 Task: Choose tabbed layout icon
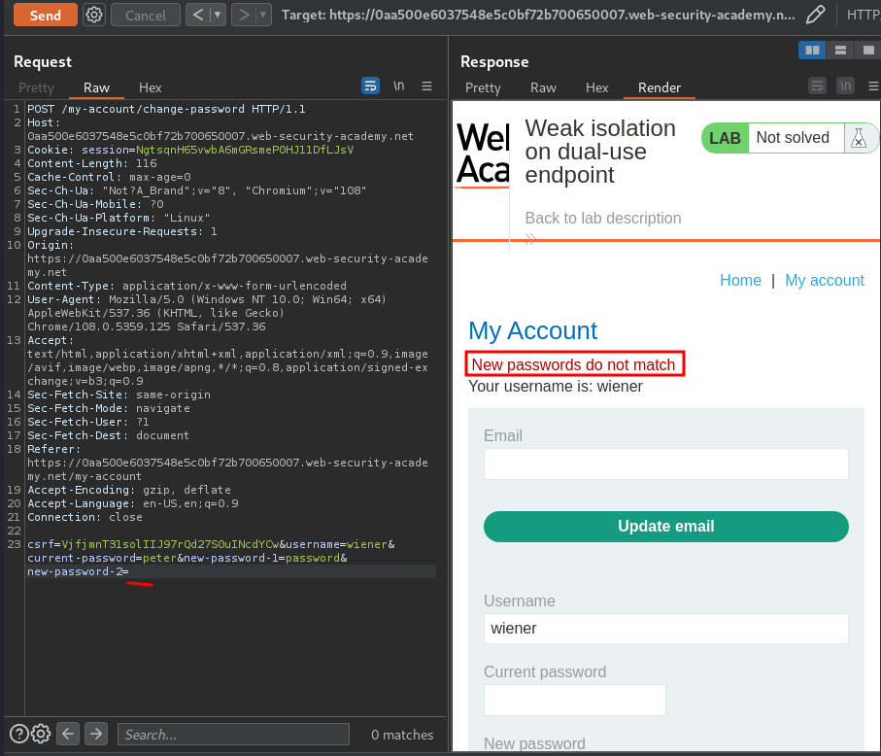tap(868, 50)
